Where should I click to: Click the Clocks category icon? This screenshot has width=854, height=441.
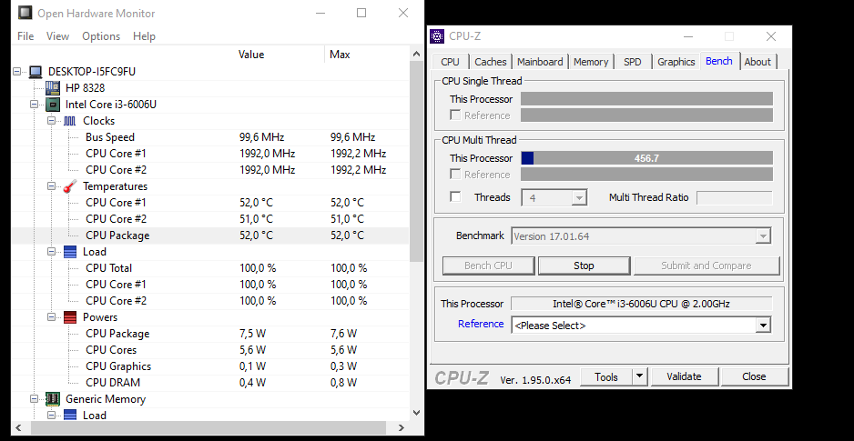pos(69,121)
